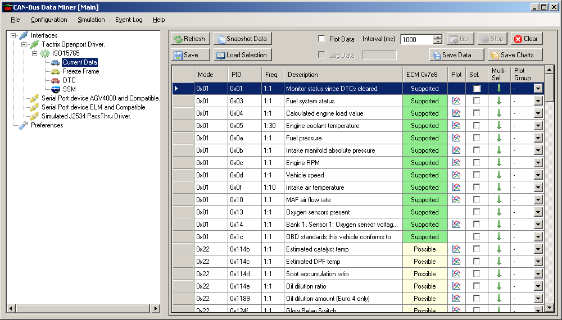
Task: Click the Tactrix Openport Driver plug icon
Action: tap(34, 44)
